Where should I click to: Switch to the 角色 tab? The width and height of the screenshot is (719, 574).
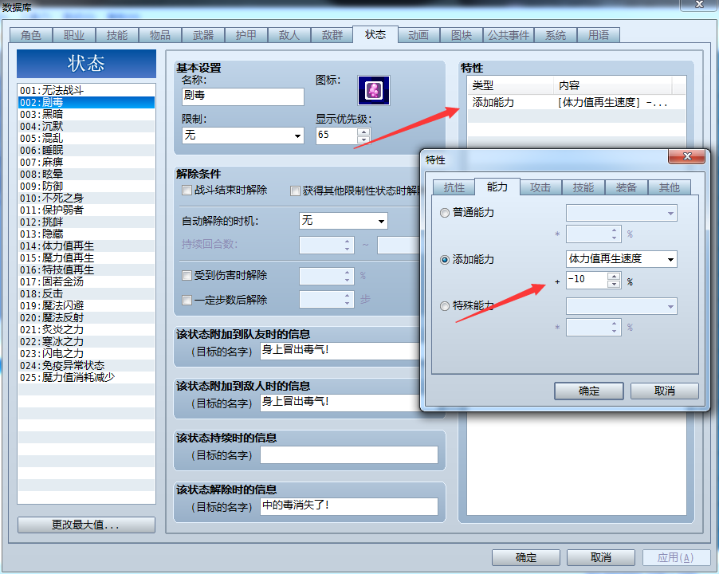tap(31, 35)
